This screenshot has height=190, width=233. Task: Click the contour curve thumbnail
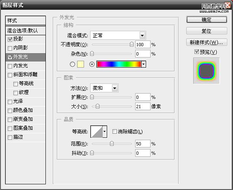click(x=97, y=132)
